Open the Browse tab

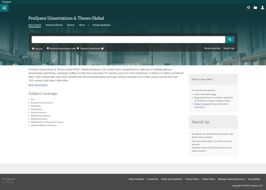(x=71, y=25)
